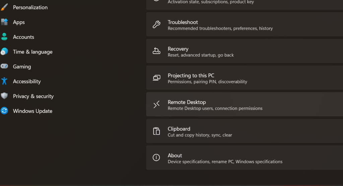
Task: Go to Windows Update section
Action: click(32, 111)
